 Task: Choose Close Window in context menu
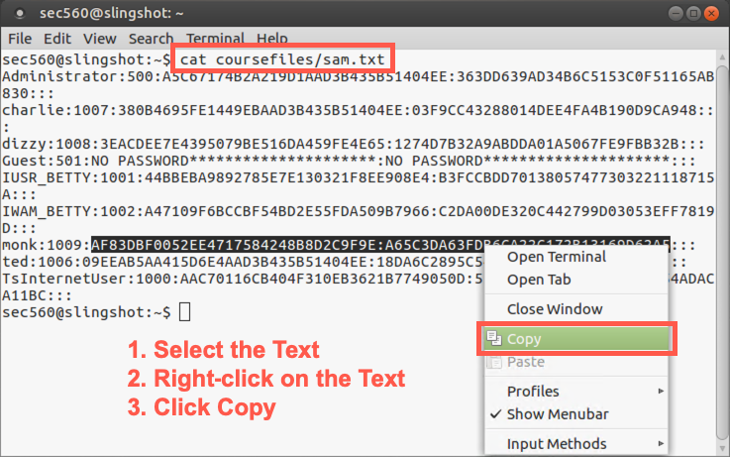[x=576, y=309]
